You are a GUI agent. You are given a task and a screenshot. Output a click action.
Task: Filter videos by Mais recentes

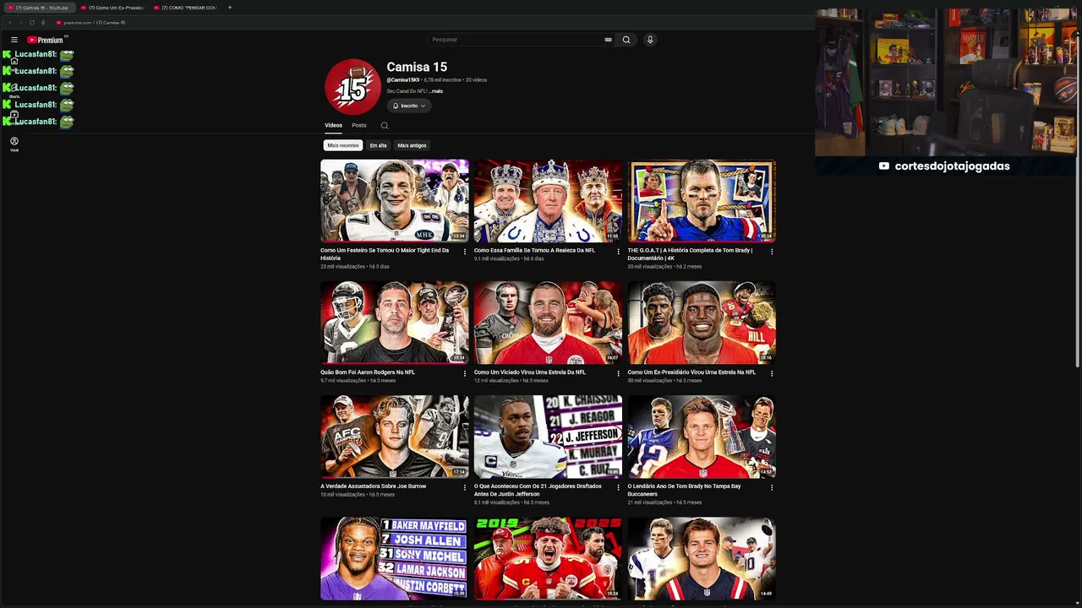click(x=343, y=145)
